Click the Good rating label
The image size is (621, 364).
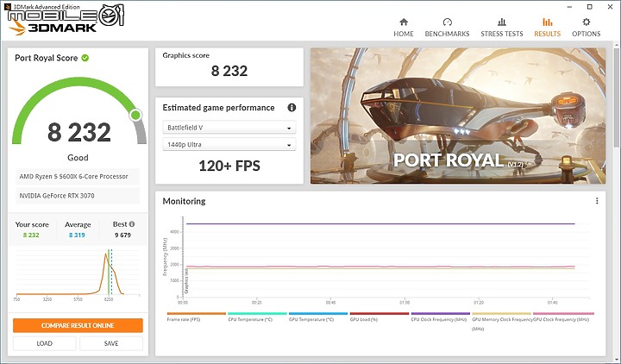(78, 158)
